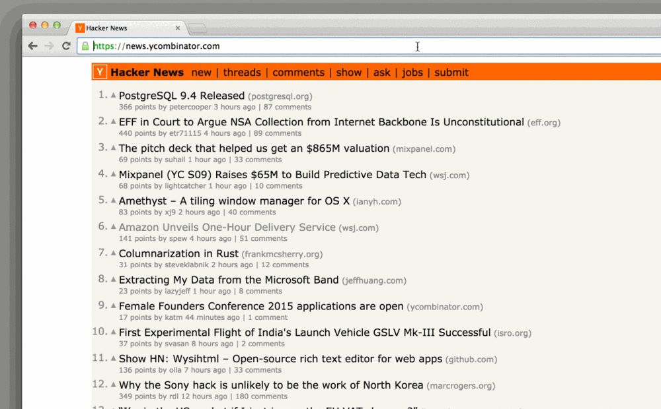
Task: Click the (postgresql.org) domain link
Action: [280, 96]
